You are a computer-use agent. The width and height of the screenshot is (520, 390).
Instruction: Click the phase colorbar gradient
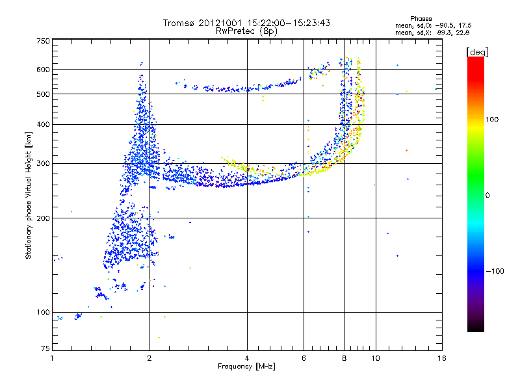476,194
